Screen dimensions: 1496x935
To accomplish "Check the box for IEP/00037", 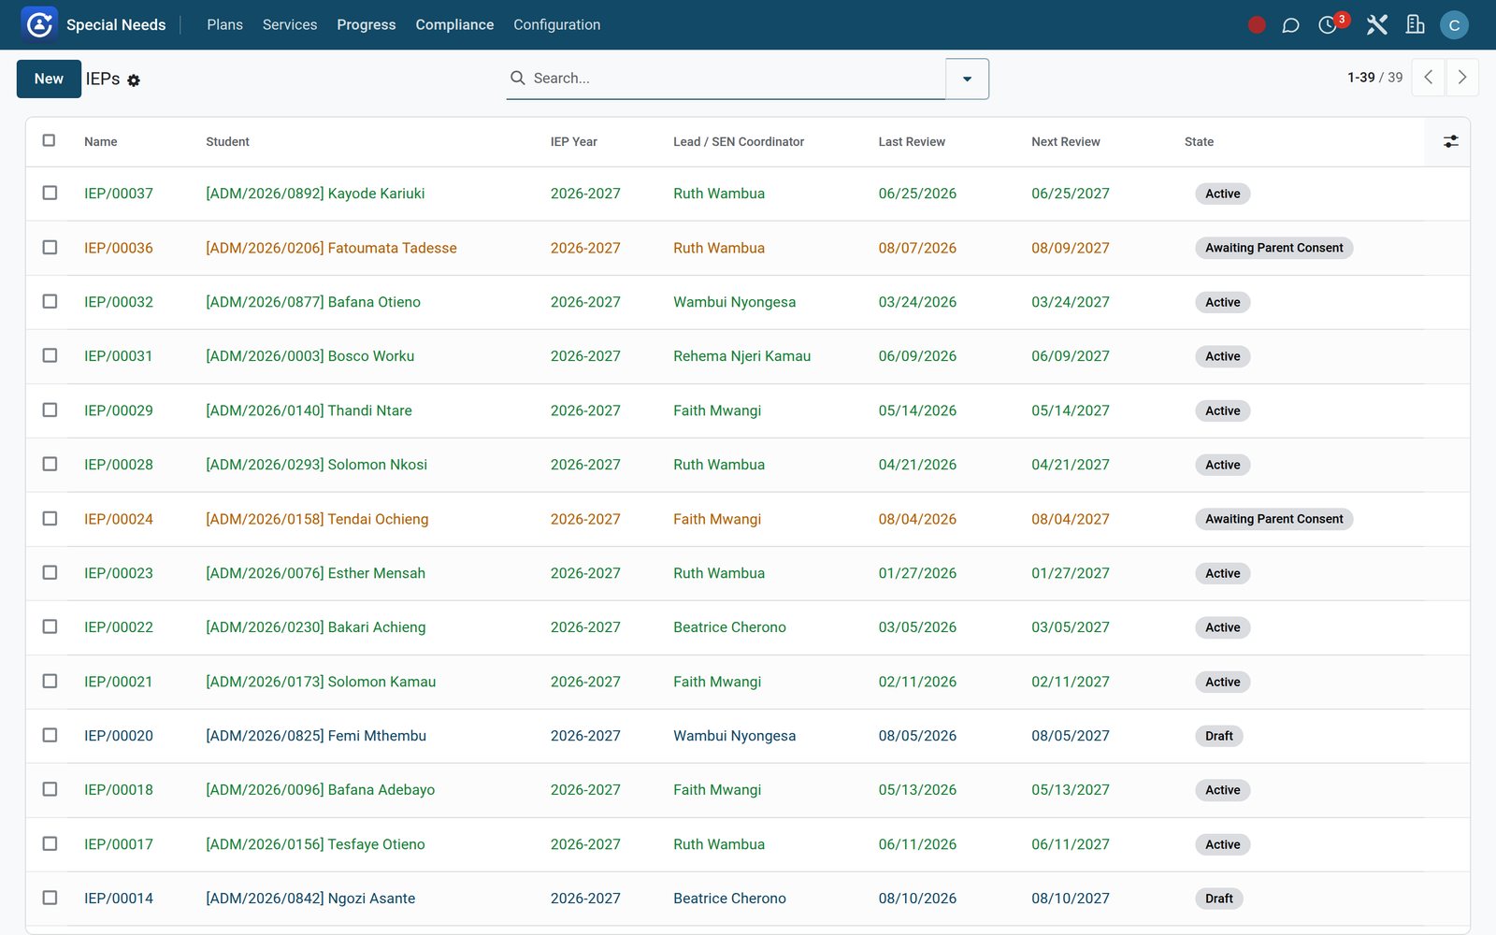I will (50, 193).
